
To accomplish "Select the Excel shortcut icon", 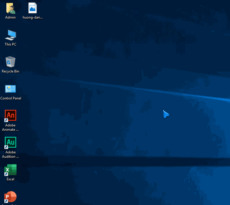I will pos(10,170).
